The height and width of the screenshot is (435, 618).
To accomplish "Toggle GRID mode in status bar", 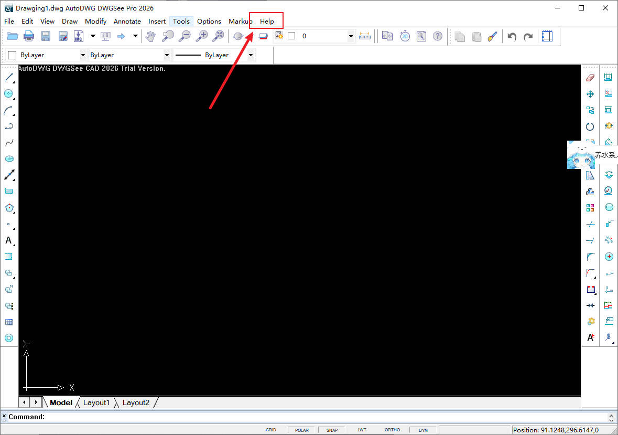I will [x=271, y=430].
